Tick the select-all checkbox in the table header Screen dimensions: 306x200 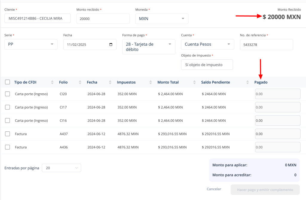coord(7,82)
